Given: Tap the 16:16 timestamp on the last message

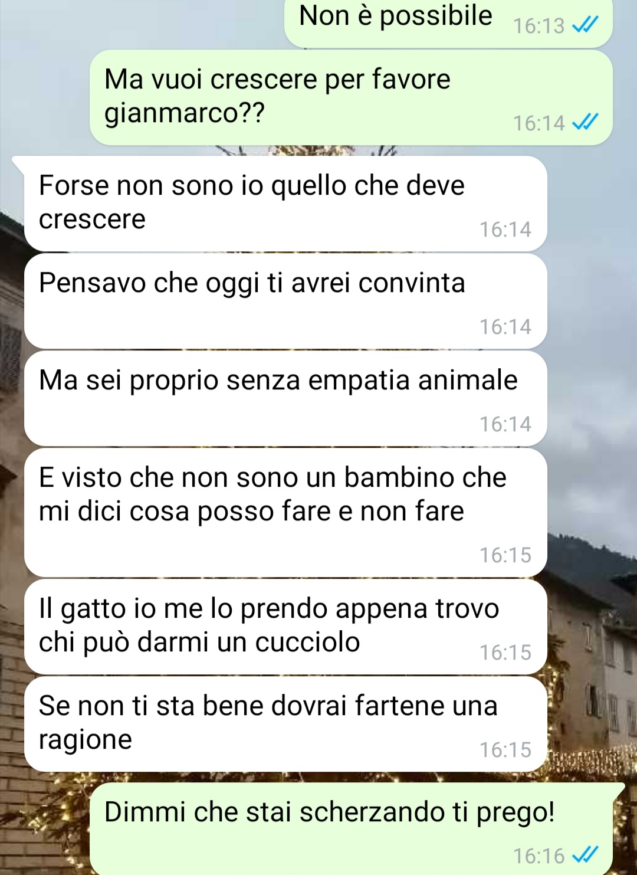Looking at the screenshot, I should pyautogui.click(x=539, y=856).
